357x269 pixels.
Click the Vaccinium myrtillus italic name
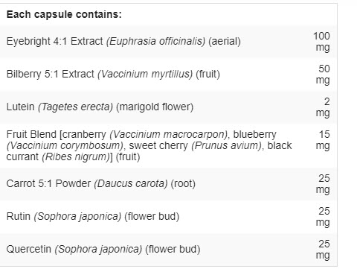click(x=145, y=74)
